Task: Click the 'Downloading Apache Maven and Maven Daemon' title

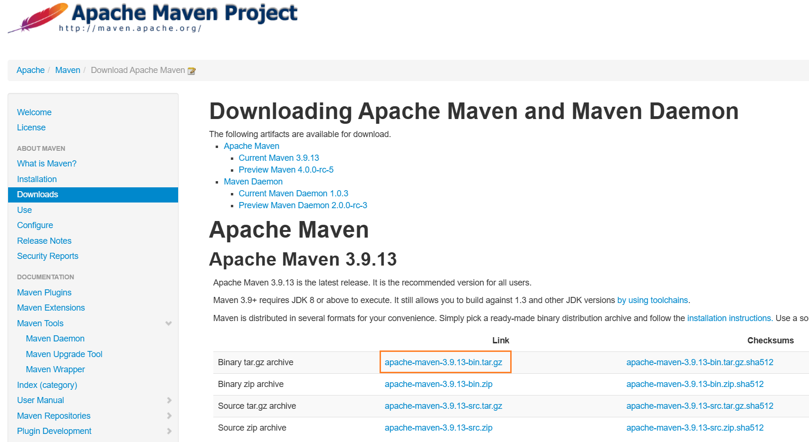Action: click(x=474, y=111)
